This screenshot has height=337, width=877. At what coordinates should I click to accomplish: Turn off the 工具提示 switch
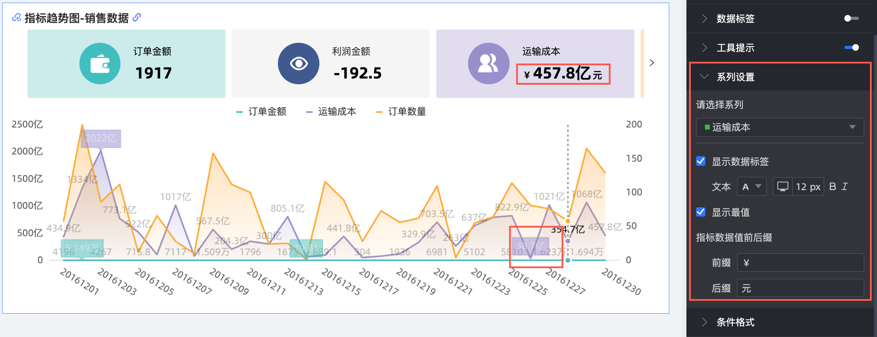click(851, 48)
